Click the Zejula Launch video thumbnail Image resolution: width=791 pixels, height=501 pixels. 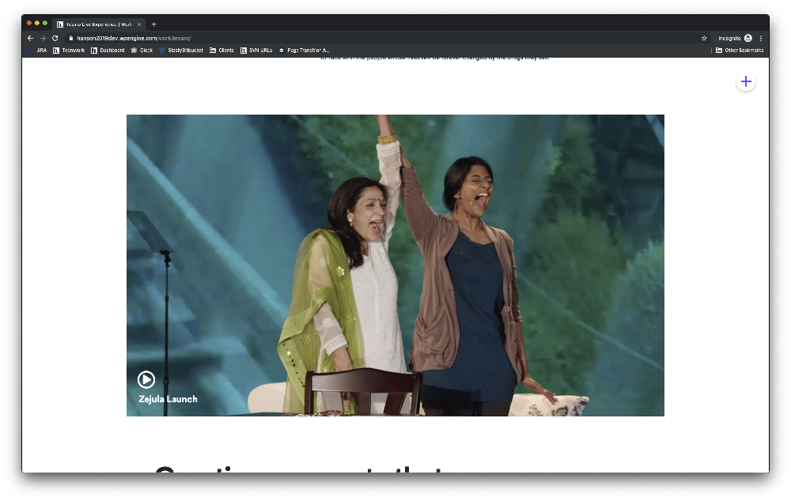395,265
